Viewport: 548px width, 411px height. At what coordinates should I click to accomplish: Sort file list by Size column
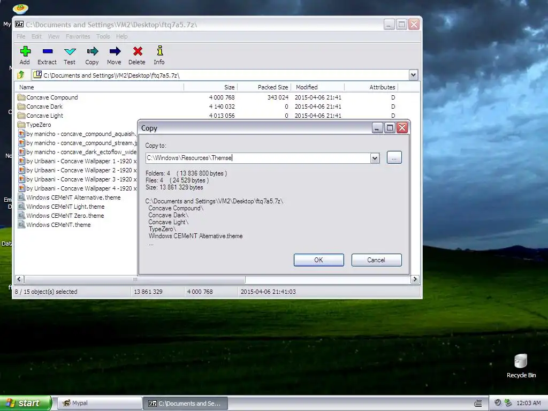click(210, 87)
